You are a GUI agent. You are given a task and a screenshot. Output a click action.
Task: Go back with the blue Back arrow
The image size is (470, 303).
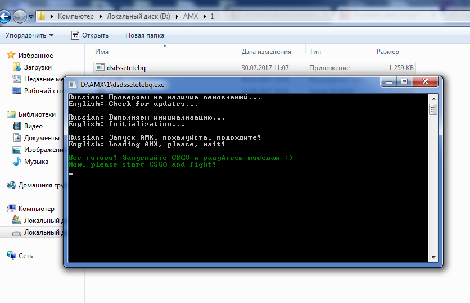(4, 16)
